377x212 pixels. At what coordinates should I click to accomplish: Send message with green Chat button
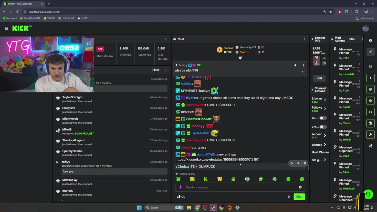coord(299,197)
